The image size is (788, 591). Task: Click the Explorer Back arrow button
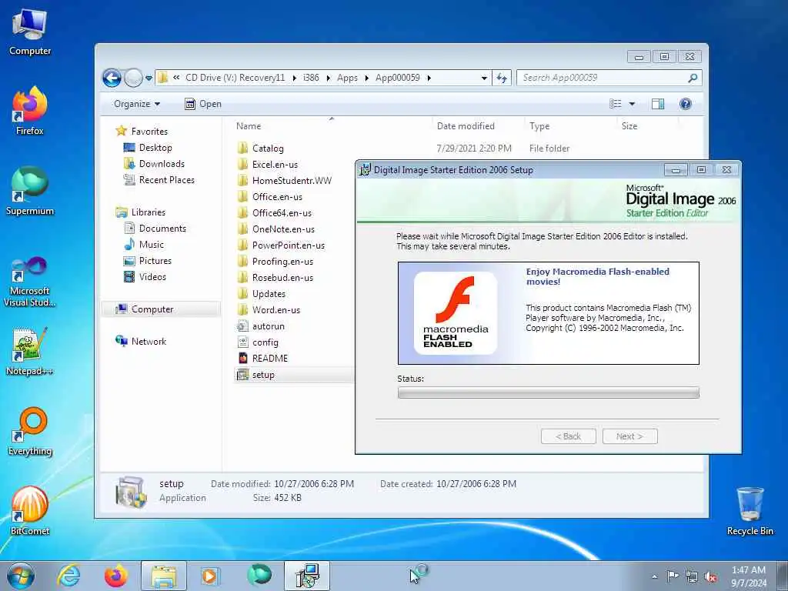pyautogui.click(x=112, y=78)
